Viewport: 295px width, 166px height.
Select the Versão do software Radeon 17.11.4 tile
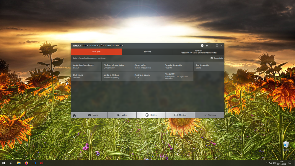[86, 66]
